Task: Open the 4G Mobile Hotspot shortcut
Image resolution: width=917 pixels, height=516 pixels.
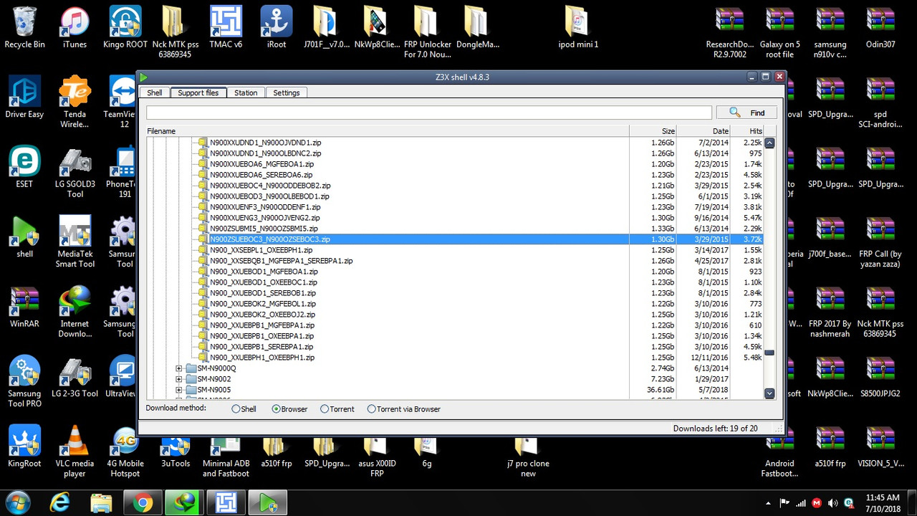Action: point(125,451)
